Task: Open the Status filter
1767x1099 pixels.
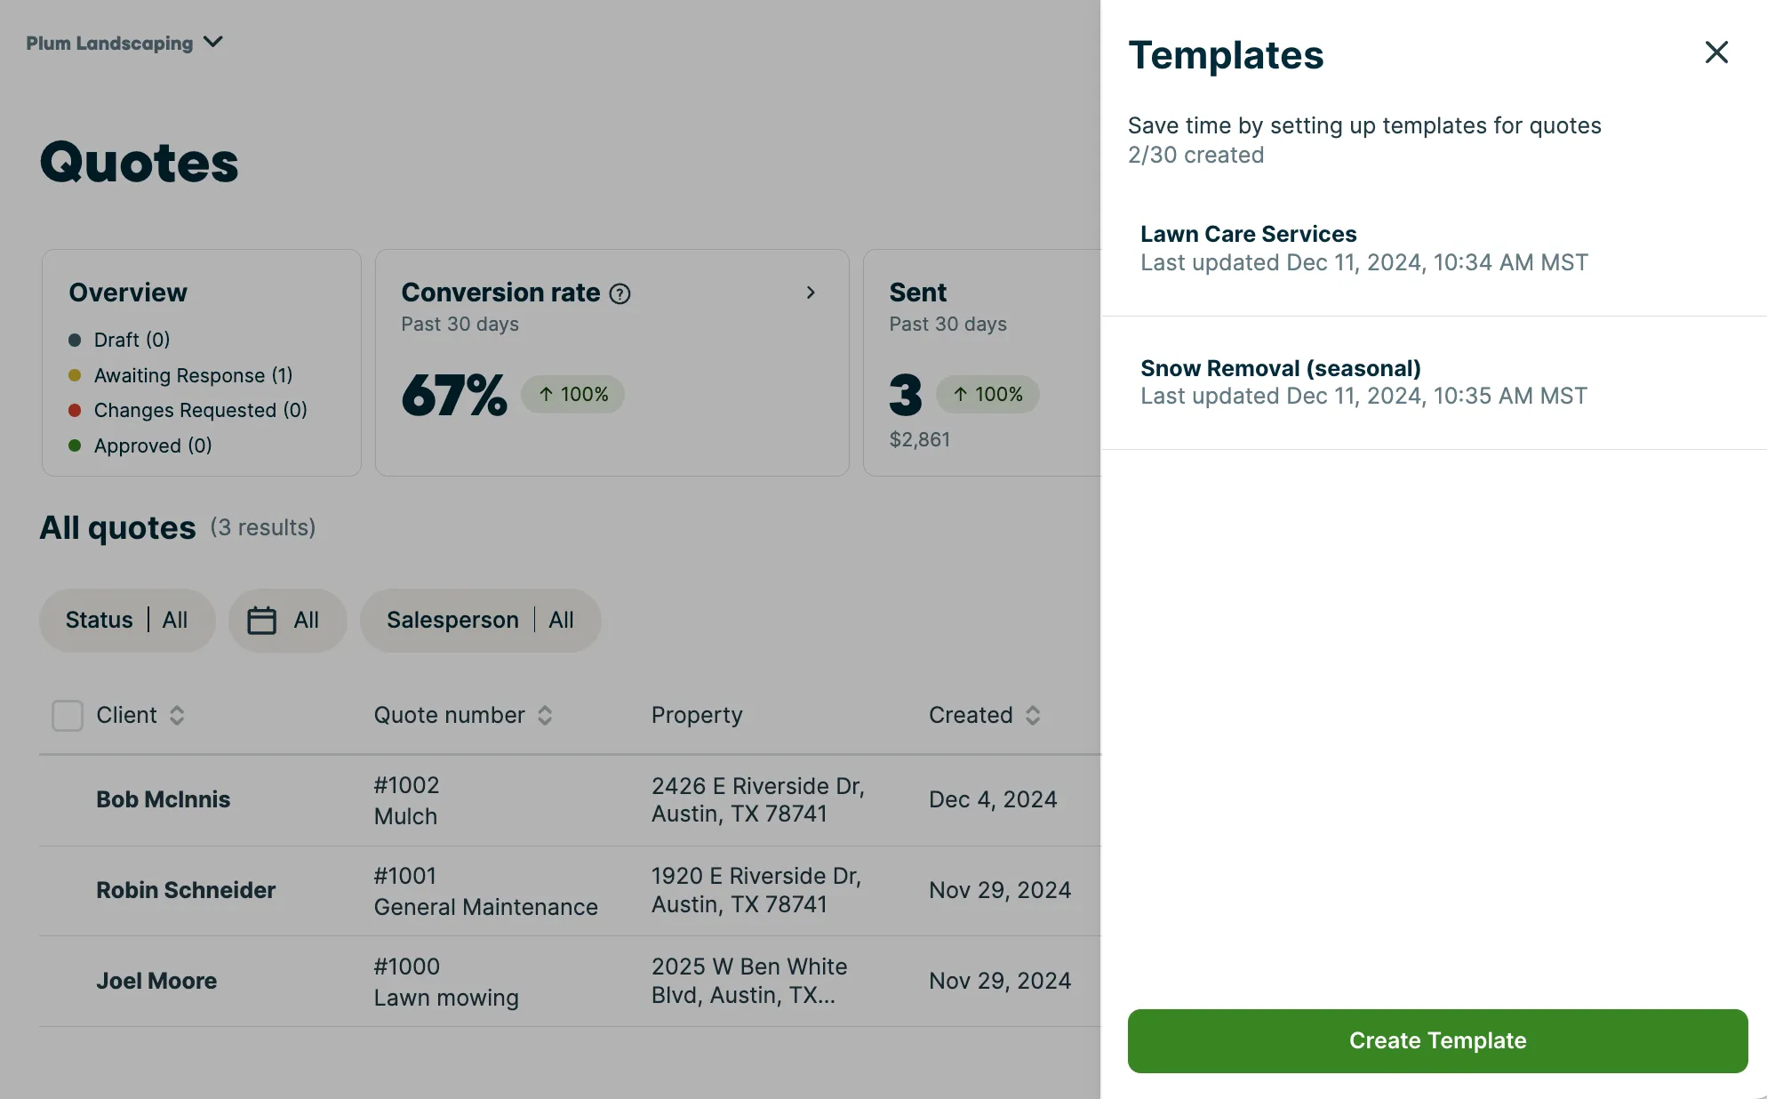Action: tap(127, 620)
